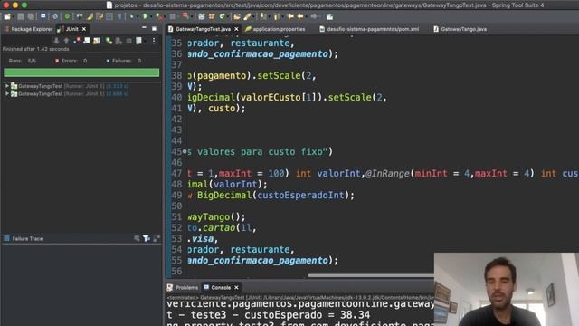Open dropdown arrow next to New icon
This screenshot has width=579, height=326.
point(13,17)
